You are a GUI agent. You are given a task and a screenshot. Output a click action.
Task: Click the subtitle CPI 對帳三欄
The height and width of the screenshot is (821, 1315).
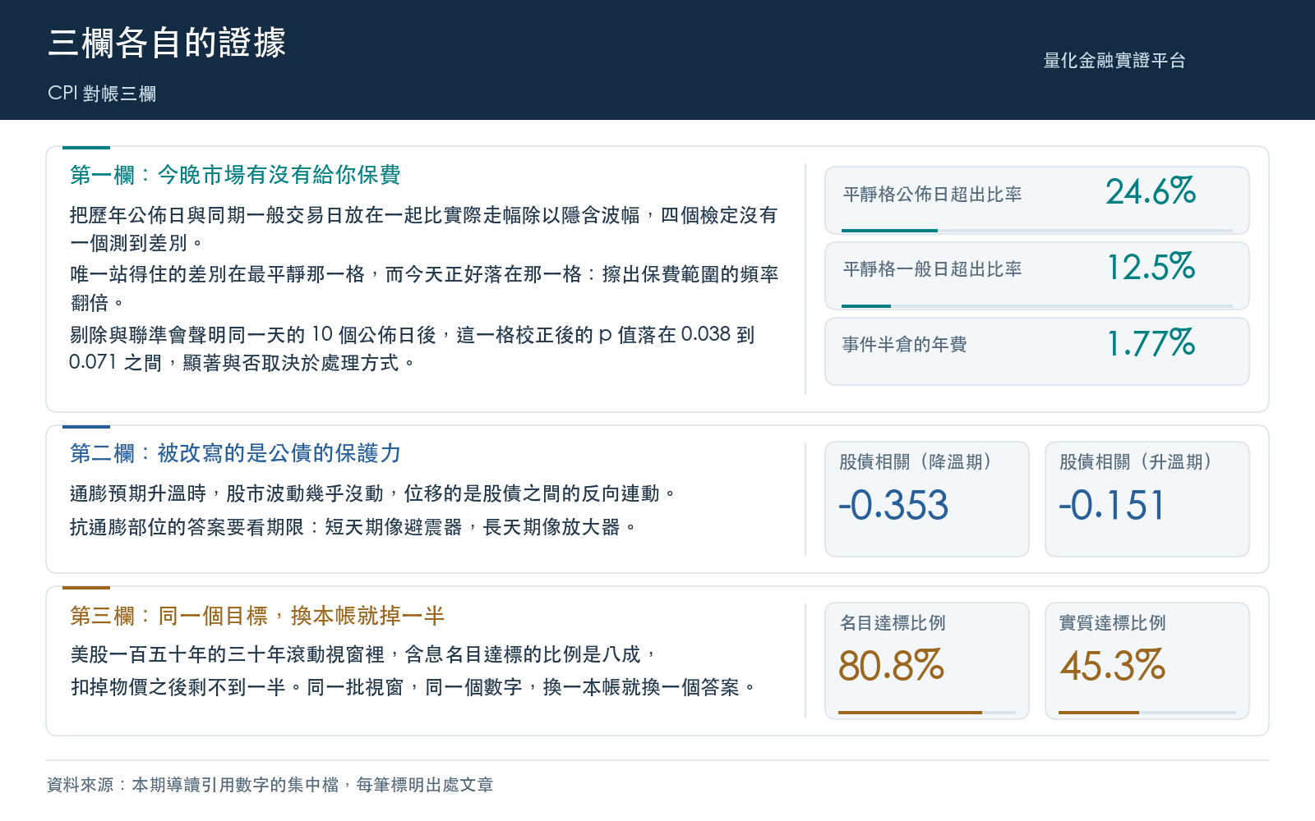(x=102, y=94)
